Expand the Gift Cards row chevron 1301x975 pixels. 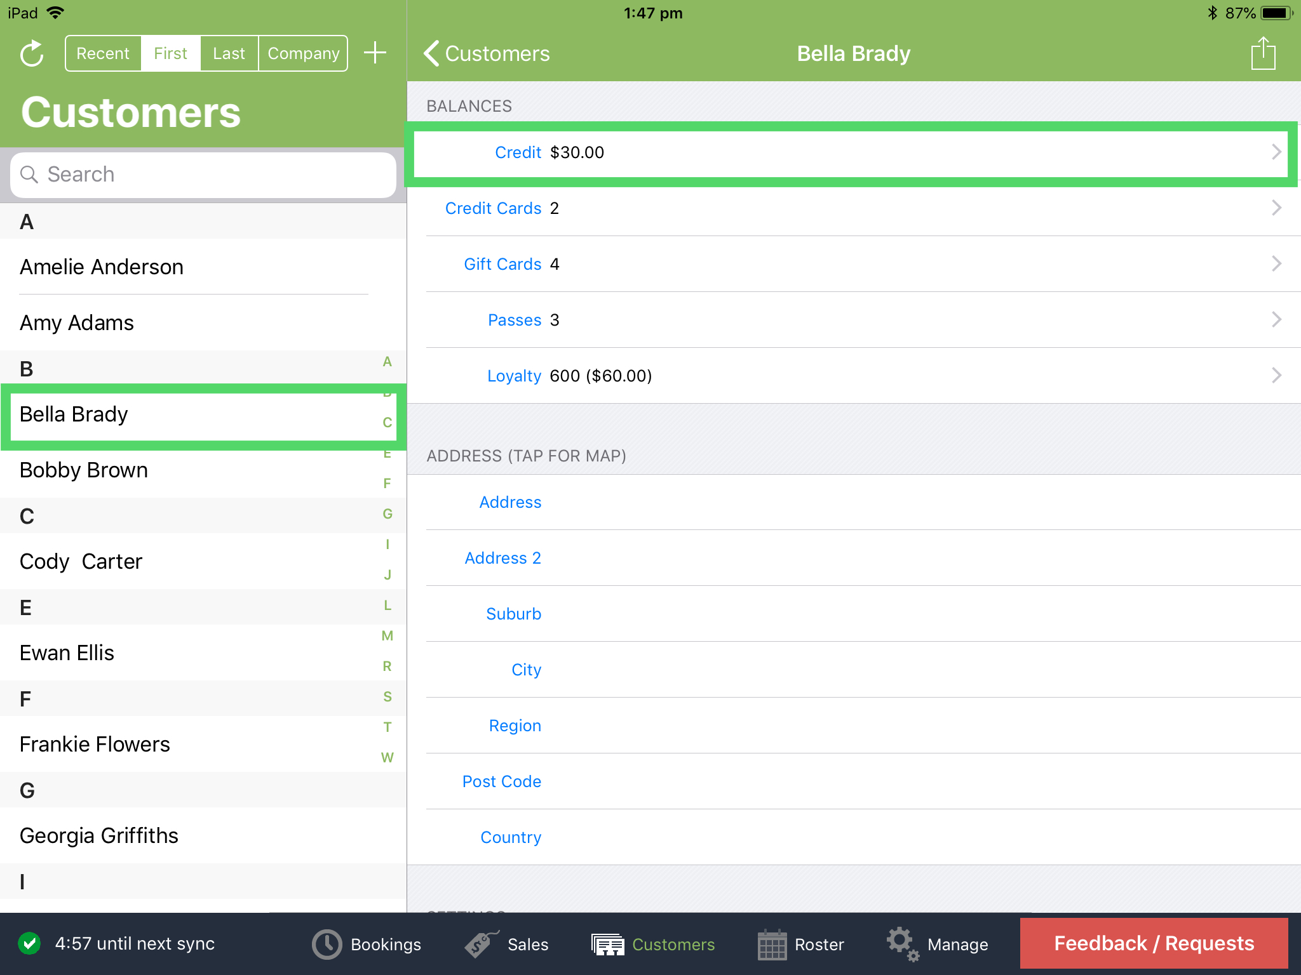[x=1276, y=263]
